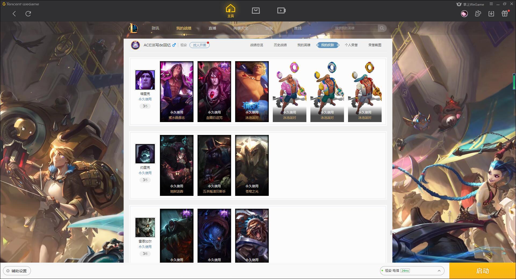Click the 约里克 champion portrait
516x279 pixels.
click(145, 154)
